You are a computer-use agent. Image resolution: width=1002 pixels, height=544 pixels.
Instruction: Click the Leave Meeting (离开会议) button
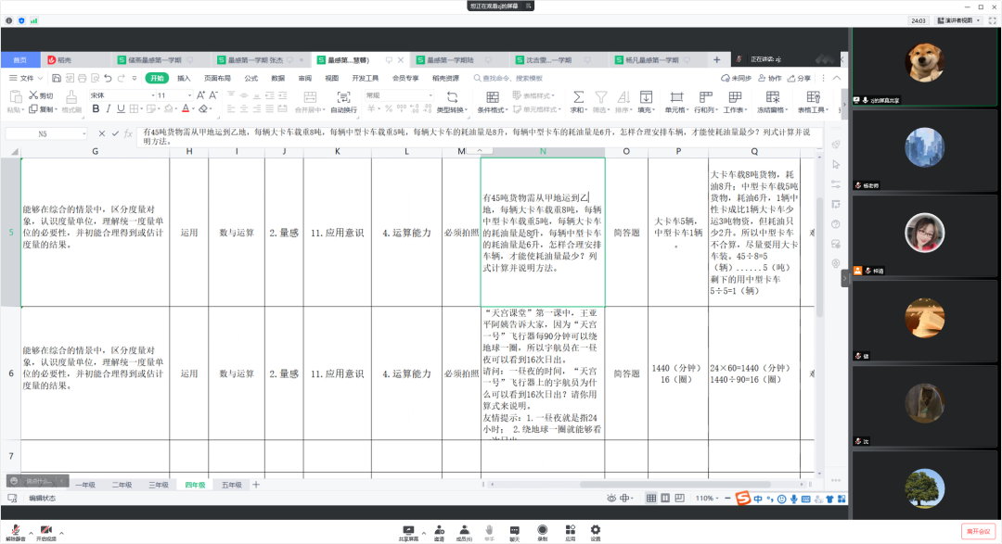coord(979,531)
